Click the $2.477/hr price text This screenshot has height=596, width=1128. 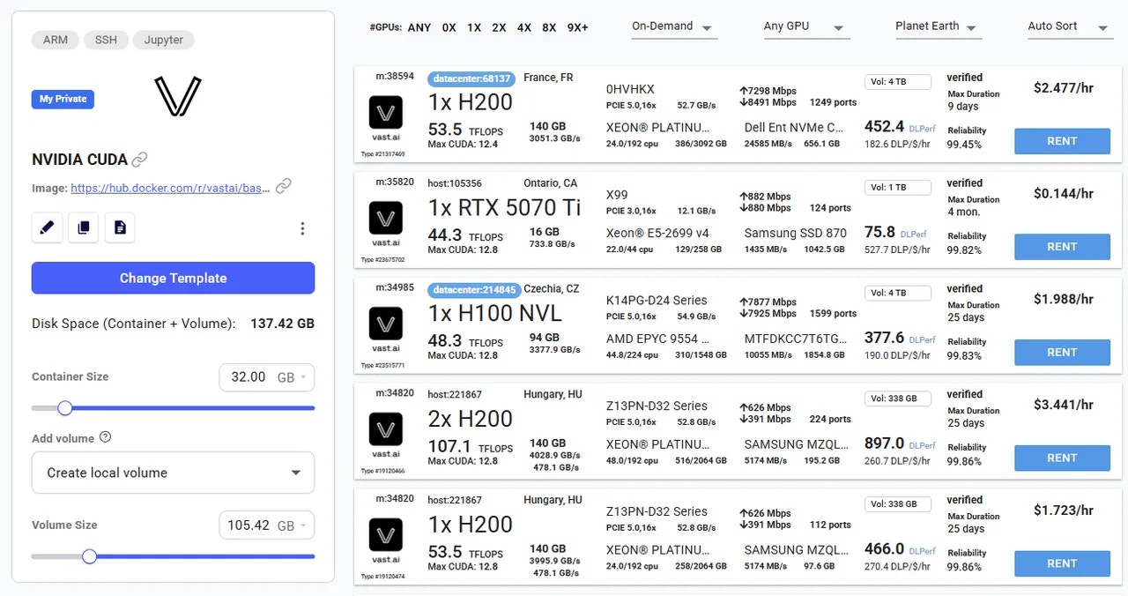tap(1064, 88)
